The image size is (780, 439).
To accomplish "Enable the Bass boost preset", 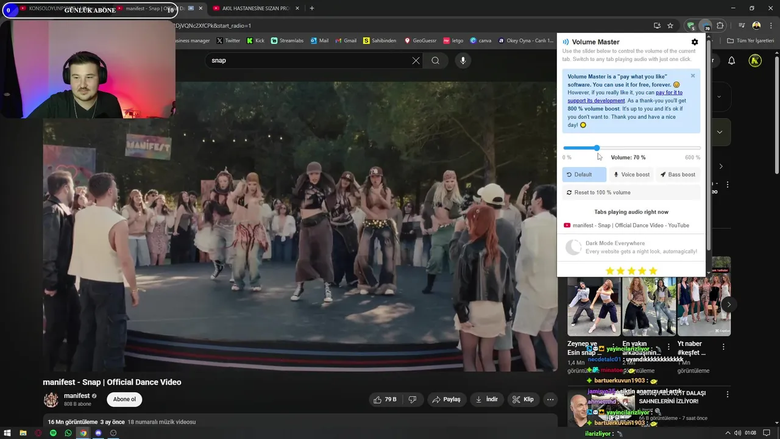I will pyautogui.click(x=678, y=174).
